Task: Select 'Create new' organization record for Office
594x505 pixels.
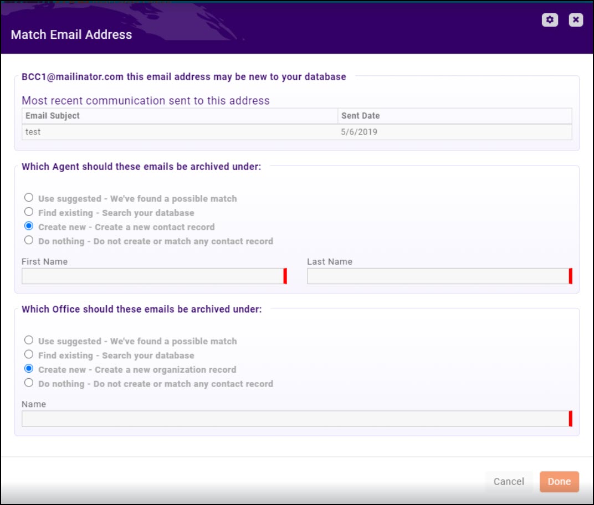Action: [x=29, y=368]
